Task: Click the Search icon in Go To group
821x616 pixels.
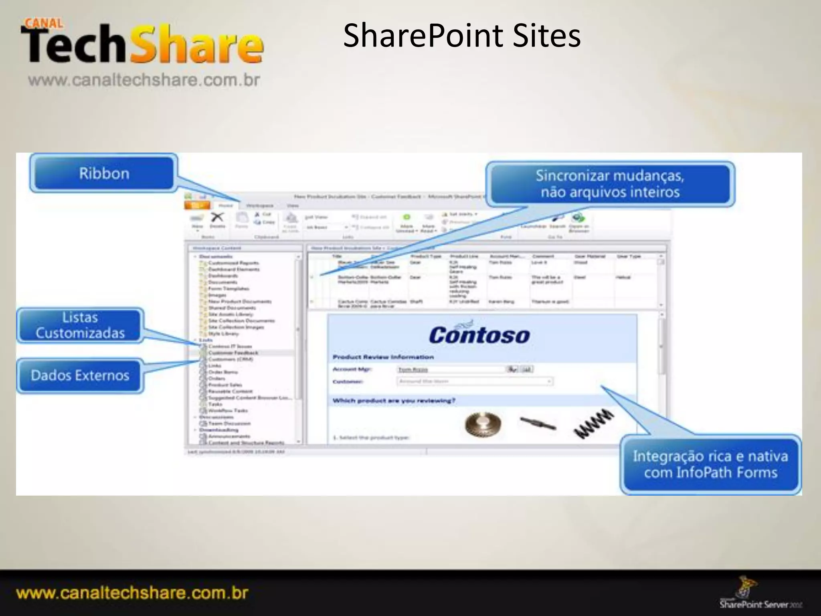Action: coord(557,218)
